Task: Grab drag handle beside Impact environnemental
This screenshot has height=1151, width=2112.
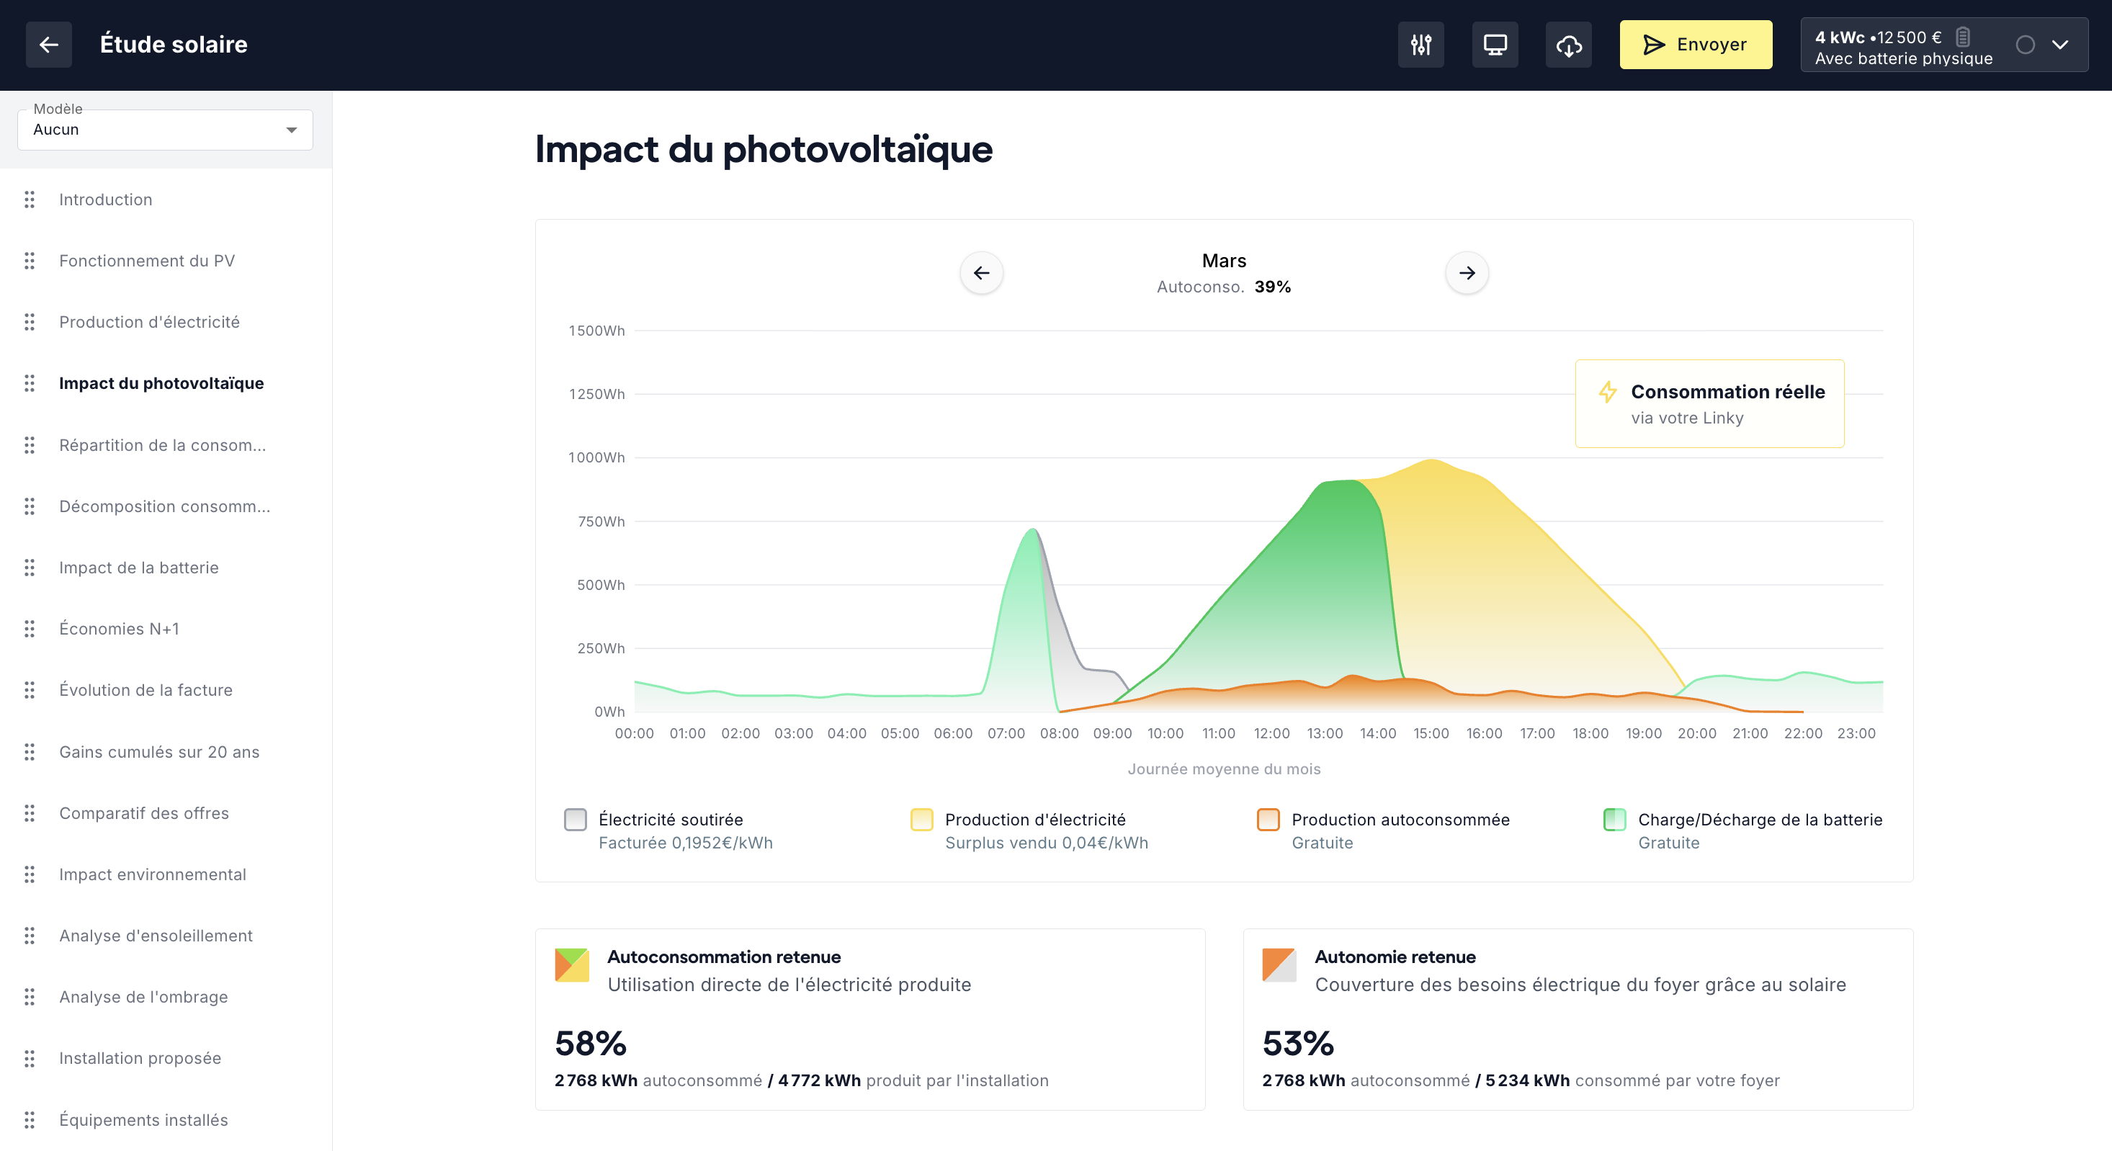Action: coord(30,874)
